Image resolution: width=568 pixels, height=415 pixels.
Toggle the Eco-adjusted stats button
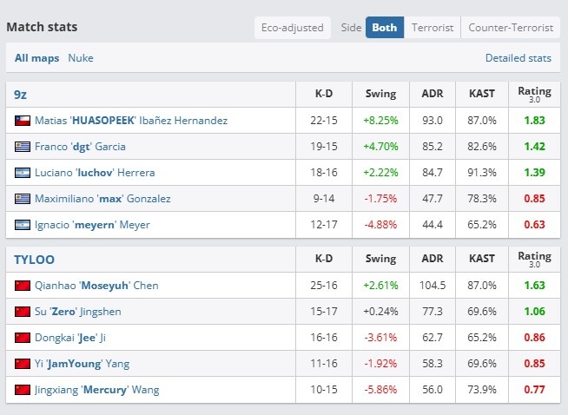293,28
